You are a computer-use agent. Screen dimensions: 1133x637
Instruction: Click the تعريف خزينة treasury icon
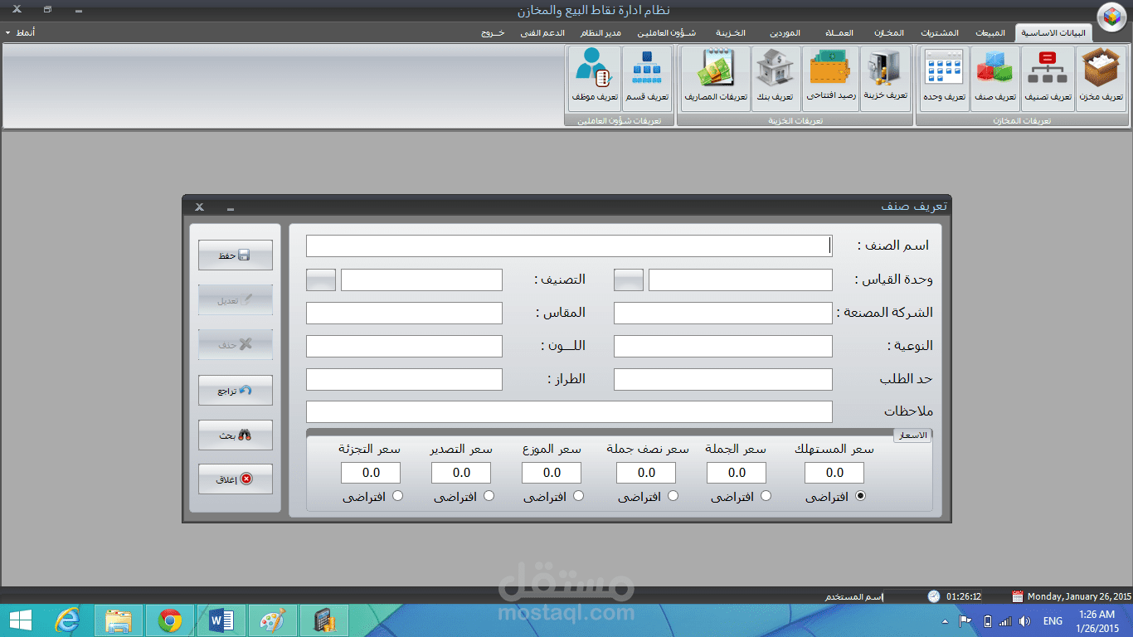(885, 77)
